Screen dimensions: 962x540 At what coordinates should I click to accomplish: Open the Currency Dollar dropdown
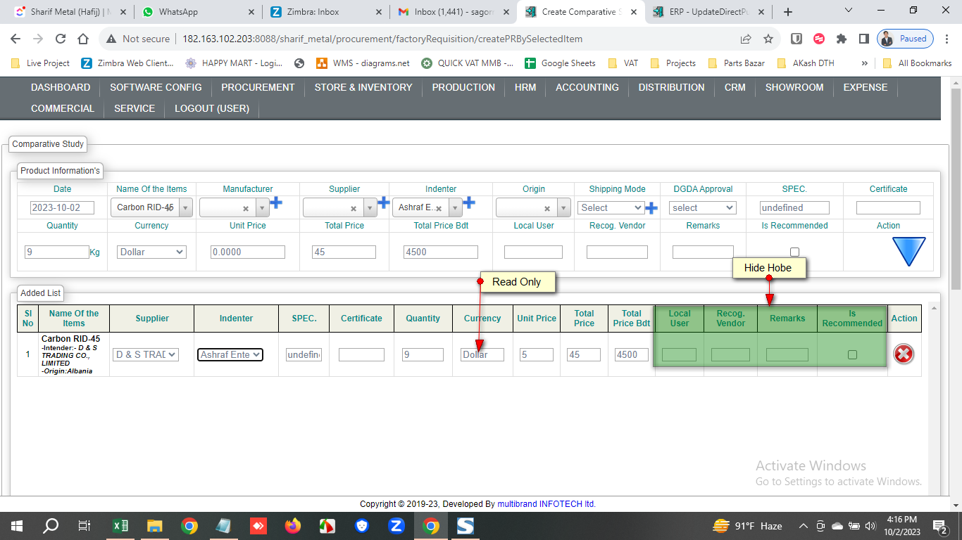[151, 252]
